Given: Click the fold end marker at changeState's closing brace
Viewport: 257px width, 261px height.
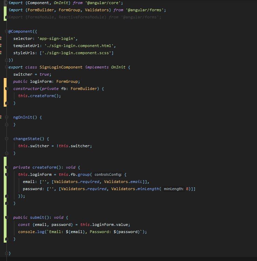Looking at the screenshot, I should pos(7,153).
